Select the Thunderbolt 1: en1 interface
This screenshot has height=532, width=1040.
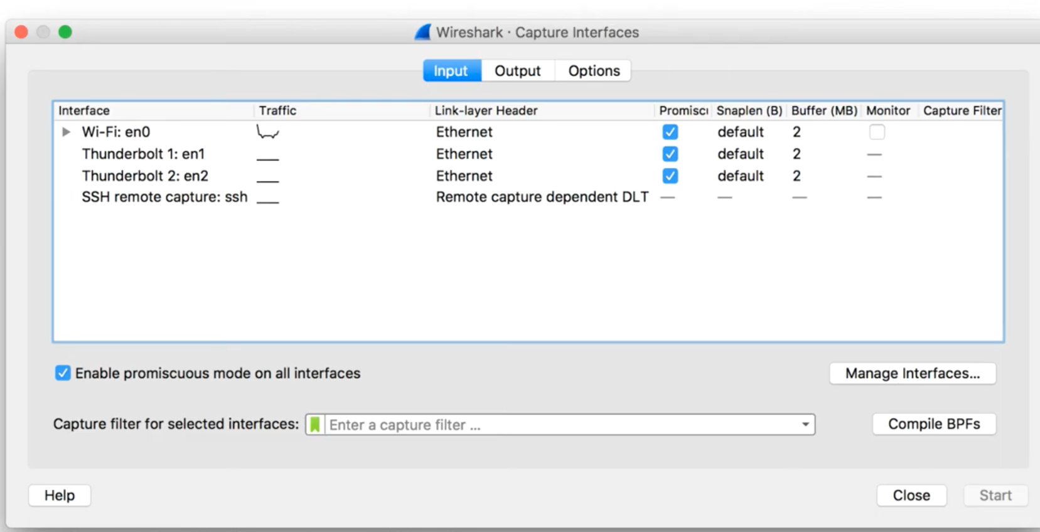[143, 154]
